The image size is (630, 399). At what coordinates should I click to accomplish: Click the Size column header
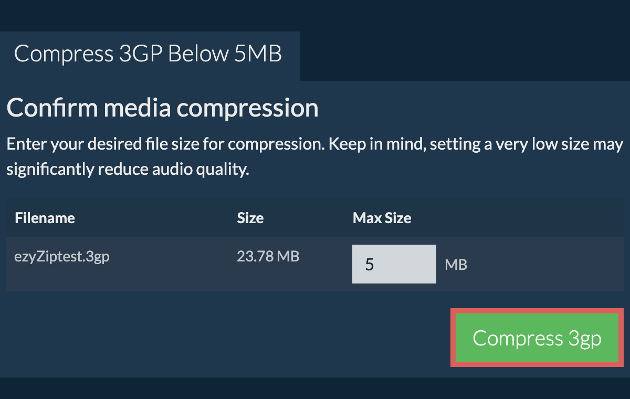(x=250, y=218)
